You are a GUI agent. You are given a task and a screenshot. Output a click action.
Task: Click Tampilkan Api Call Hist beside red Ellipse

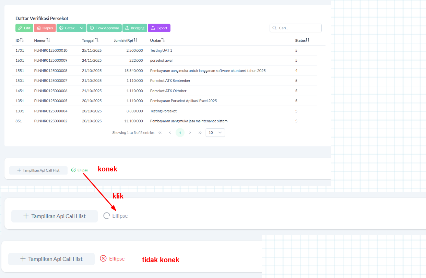click(51, 259)
